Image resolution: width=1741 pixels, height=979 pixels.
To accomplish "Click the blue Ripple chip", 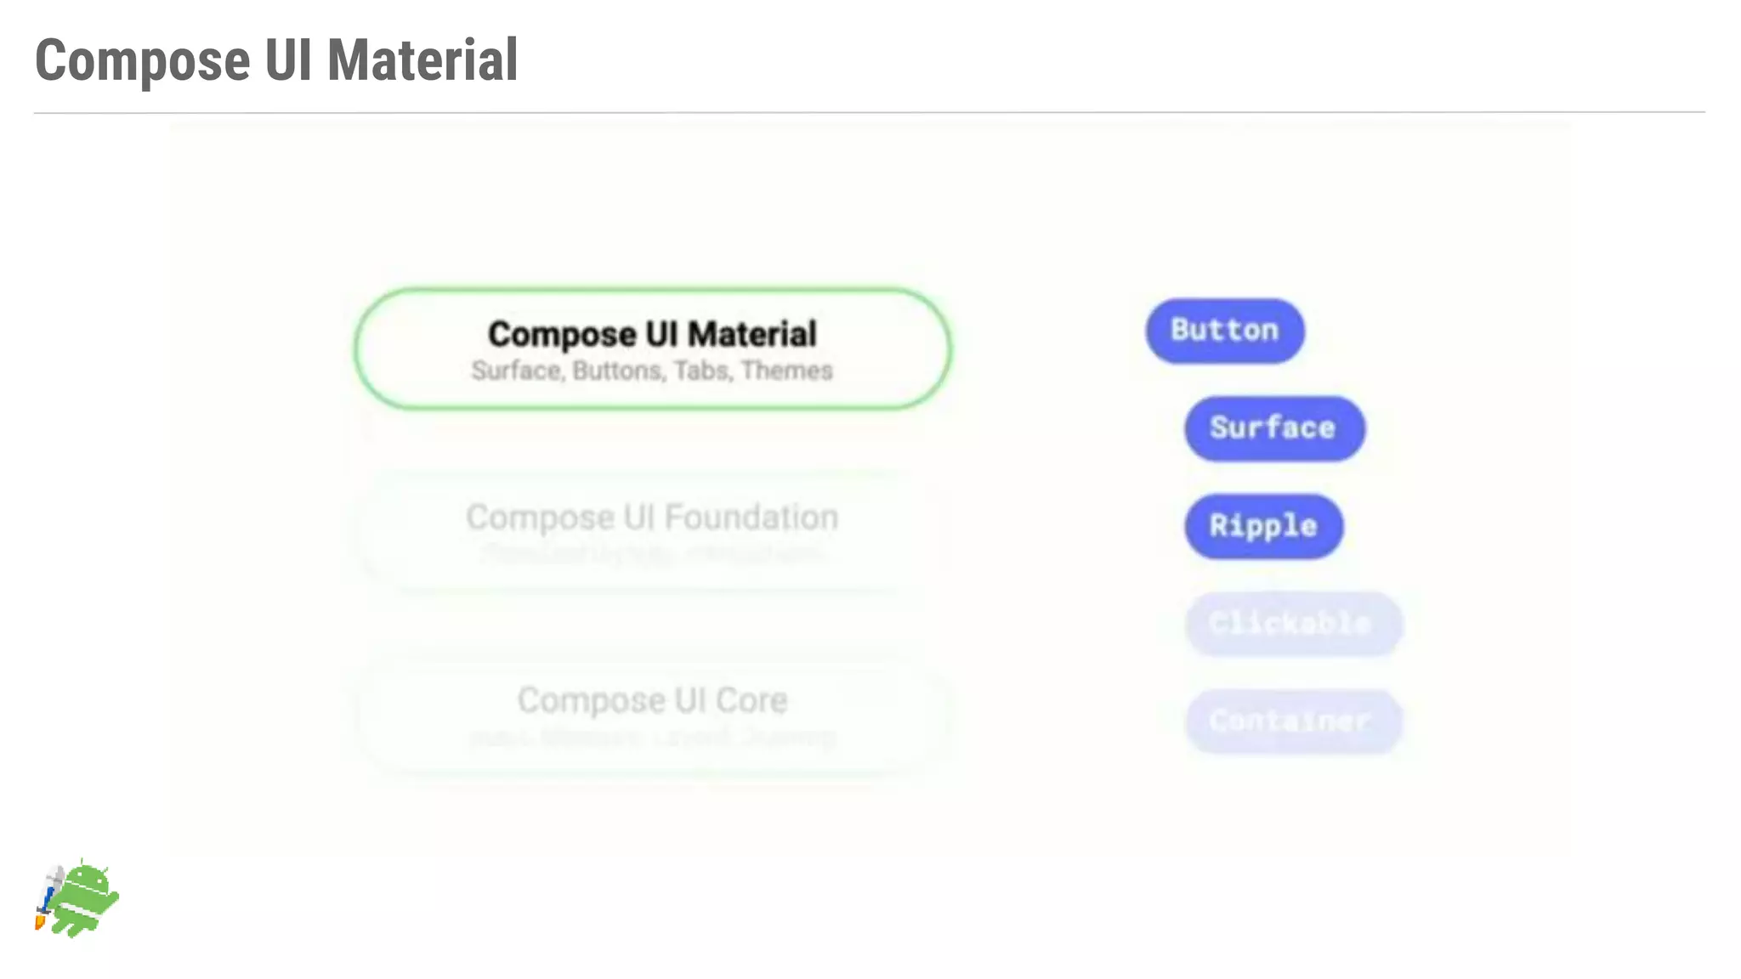I will [1263, 526].
